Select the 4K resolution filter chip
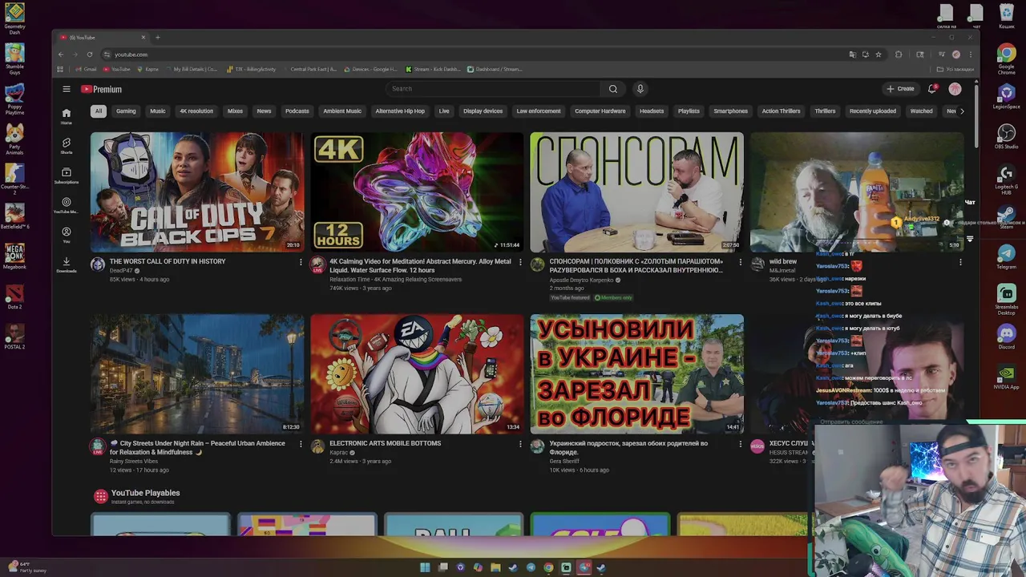1026x577 pixels. 196,111
